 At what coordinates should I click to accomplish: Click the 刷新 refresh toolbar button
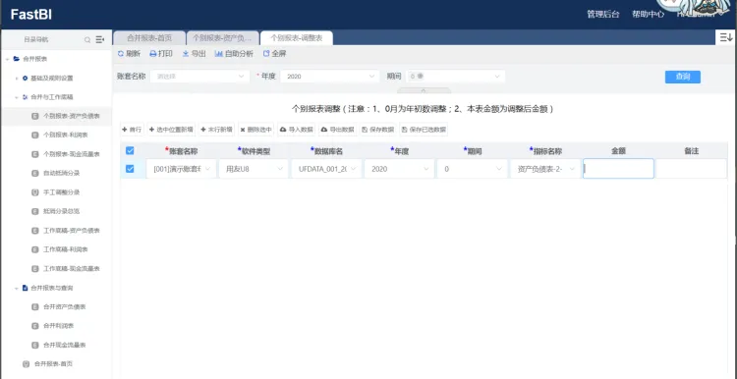[x=129, y=54]
